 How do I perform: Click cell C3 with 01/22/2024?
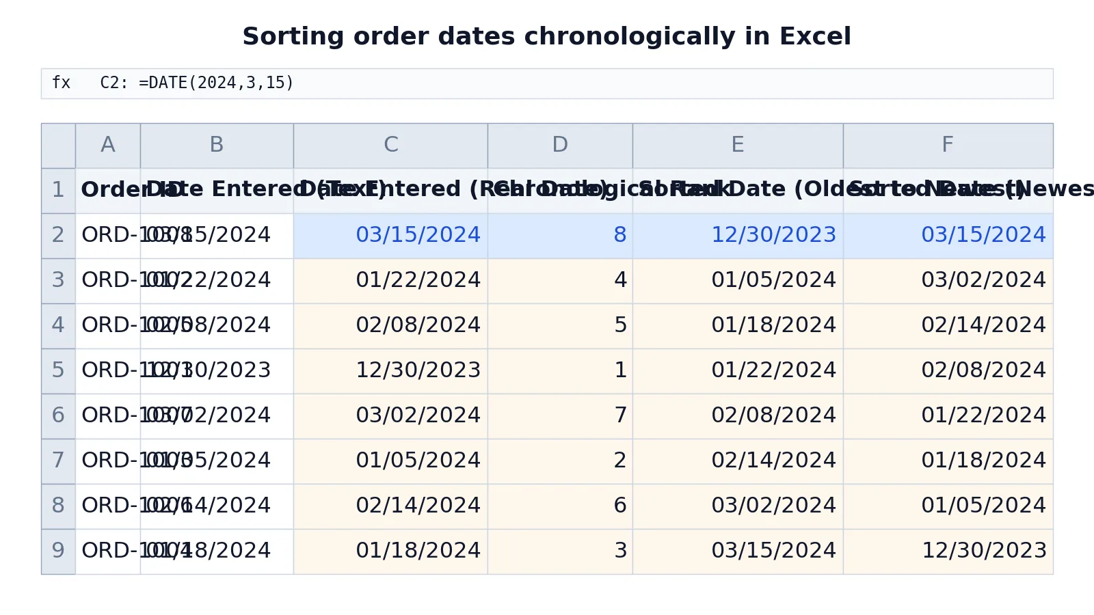point(390,281)
